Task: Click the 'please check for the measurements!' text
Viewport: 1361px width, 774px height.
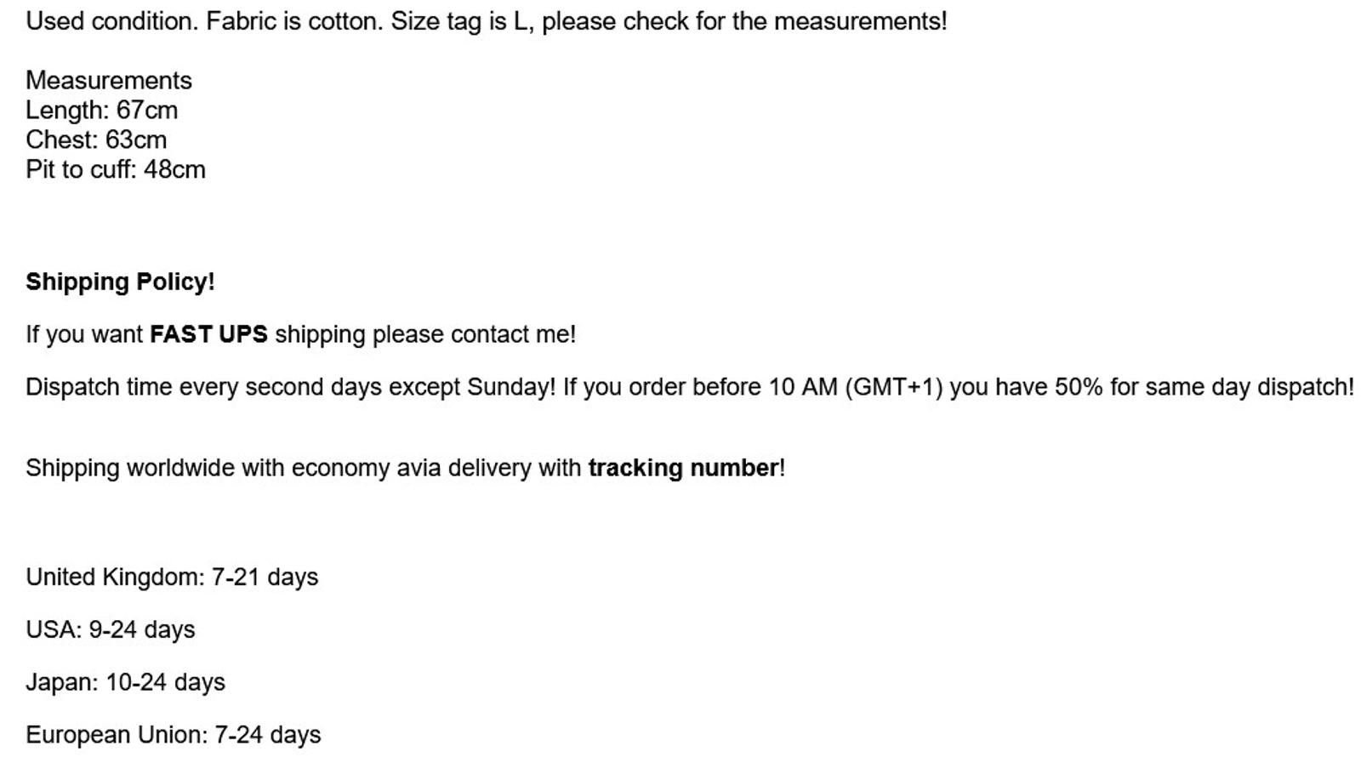Action: click(x=744, y=22)
